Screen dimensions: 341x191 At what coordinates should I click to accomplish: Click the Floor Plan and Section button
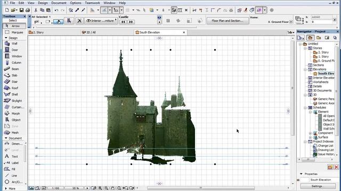[x=228, y=21]
